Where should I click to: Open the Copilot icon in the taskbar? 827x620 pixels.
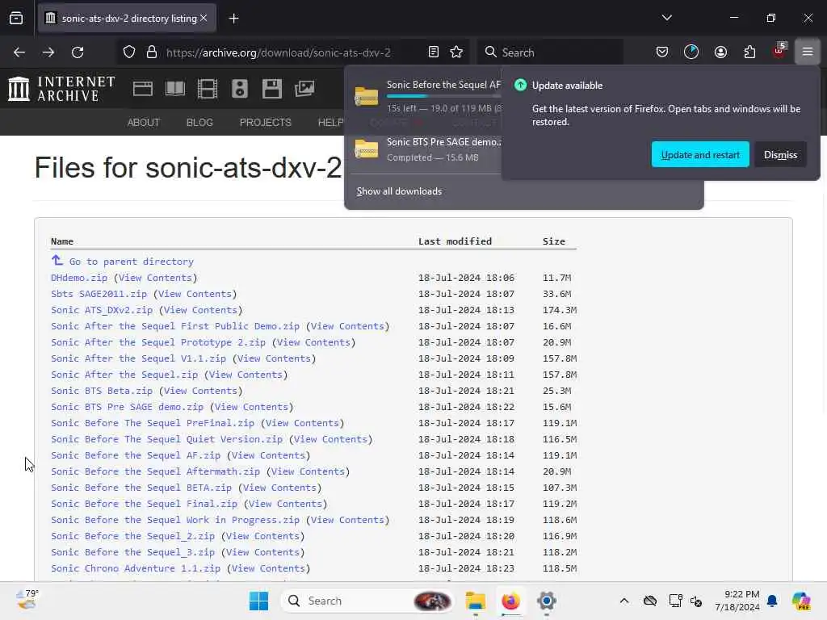click(x=800, y=601)
